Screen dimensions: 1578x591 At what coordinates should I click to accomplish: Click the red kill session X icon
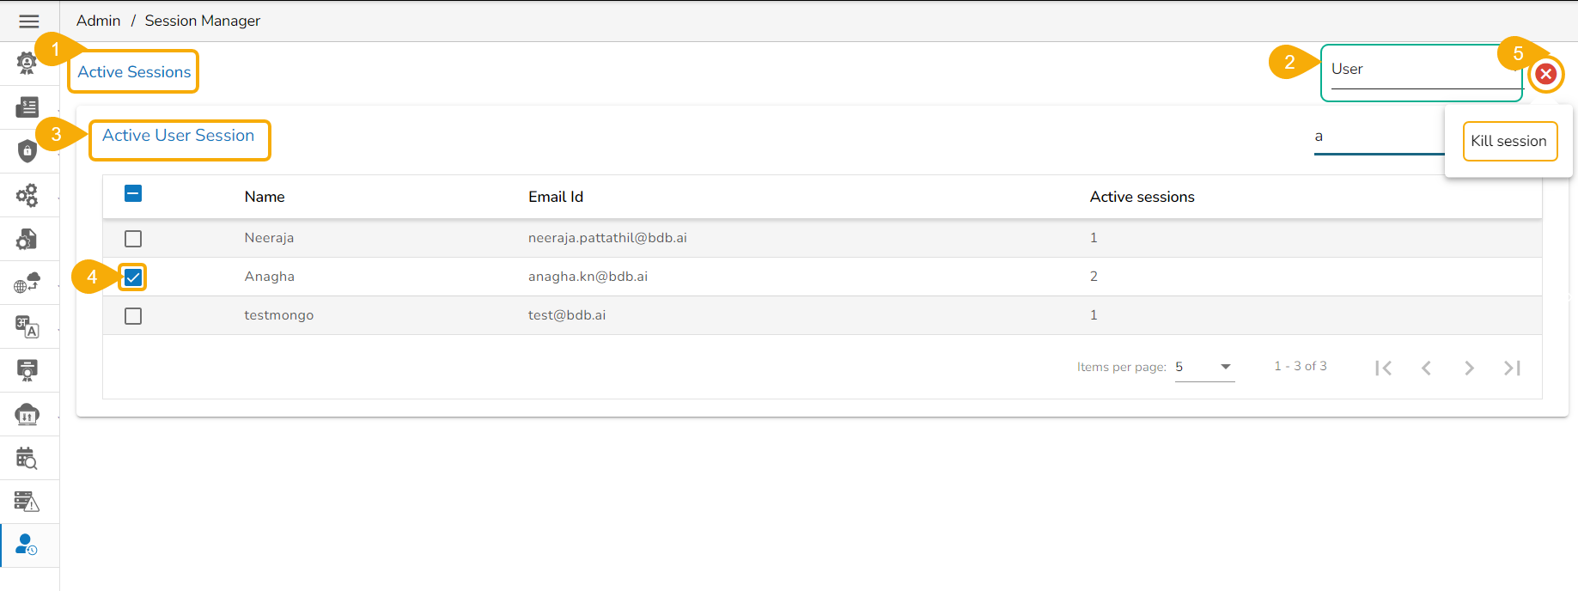click(x=1545, y=74)
